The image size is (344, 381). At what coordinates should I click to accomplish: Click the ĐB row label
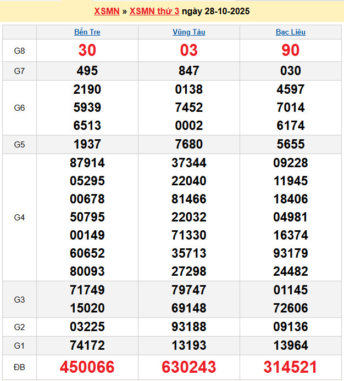(x=19, y=367)
